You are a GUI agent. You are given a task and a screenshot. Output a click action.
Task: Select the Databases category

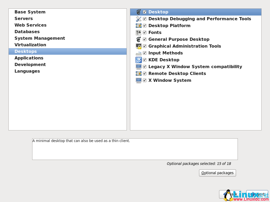coord(27,32)
